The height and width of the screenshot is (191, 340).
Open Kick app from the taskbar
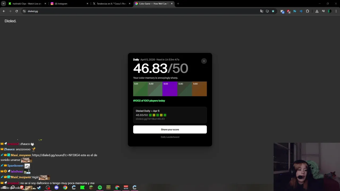click(x=82, y=188)
